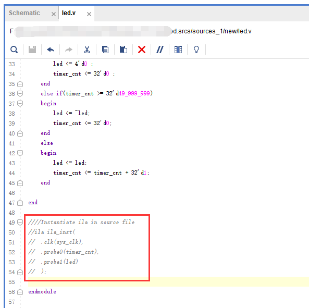Collapse the begin block at line 42
The height and width of the screenshot is (308, 309).
click(x=20, y=153)
